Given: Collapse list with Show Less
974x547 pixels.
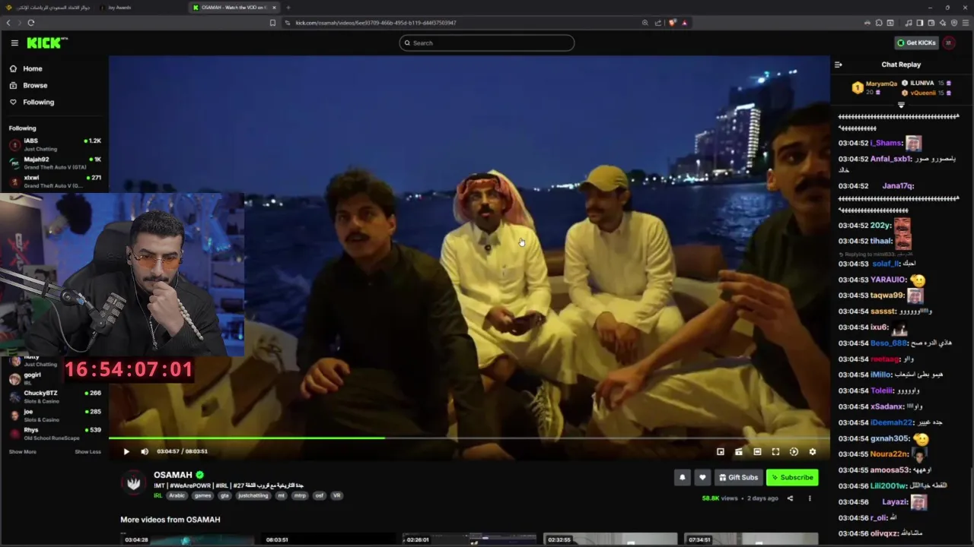Looking at the screenshot, I should pos(88,452).
